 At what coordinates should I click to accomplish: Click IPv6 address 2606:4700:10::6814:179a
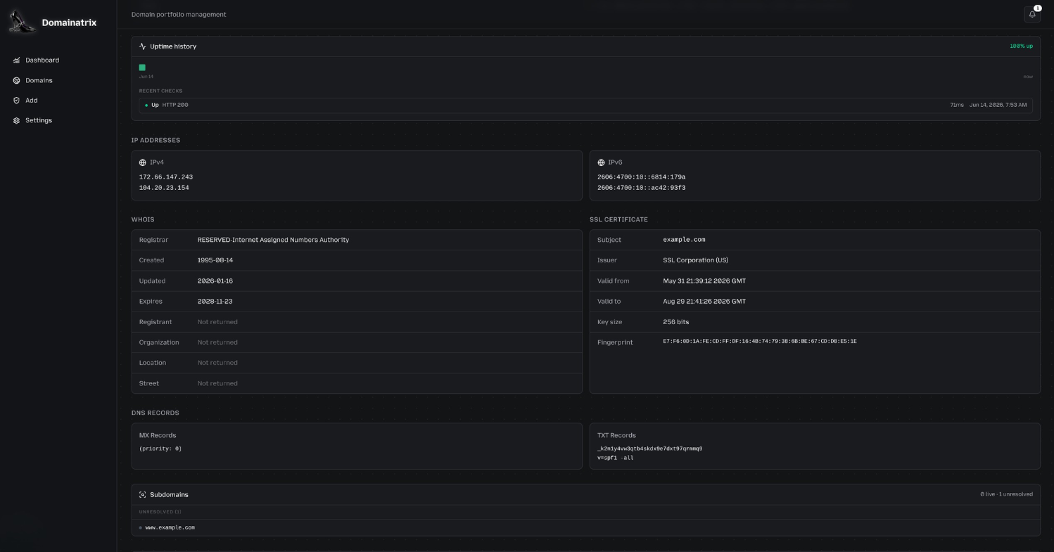pyautogui.click(x=641, y=177)
